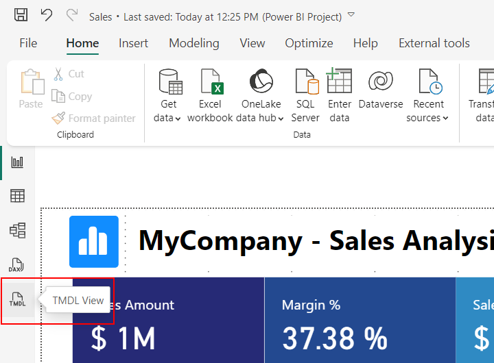Switch to the Optimize tab
494x363 pixels.
coord(309,43)
